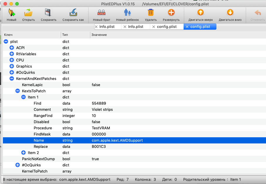
Task: Expand the Graphics node
Action: point(12,66)
